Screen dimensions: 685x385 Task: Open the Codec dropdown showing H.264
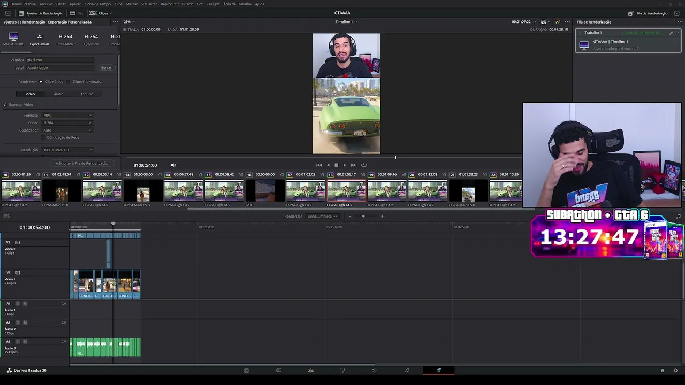click(x=67, y=123)
